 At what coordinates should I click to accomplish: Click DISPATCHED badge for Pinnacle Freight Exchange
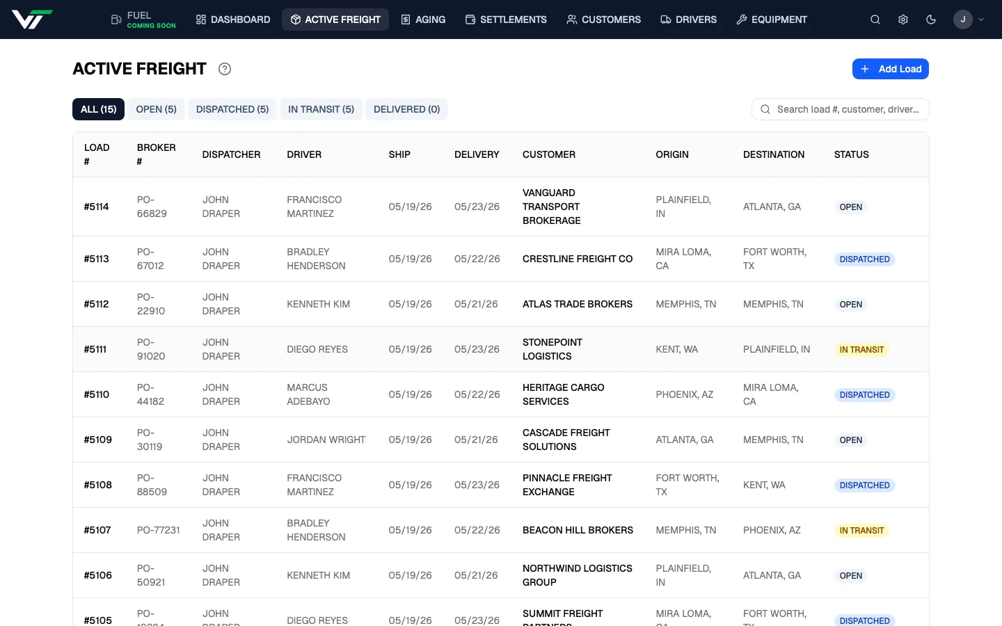point(864,485)
